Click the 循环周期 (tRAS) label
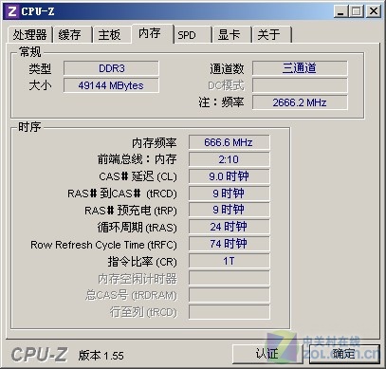The image size is (386, 369). pyautogui.click(x=137, y=228)
